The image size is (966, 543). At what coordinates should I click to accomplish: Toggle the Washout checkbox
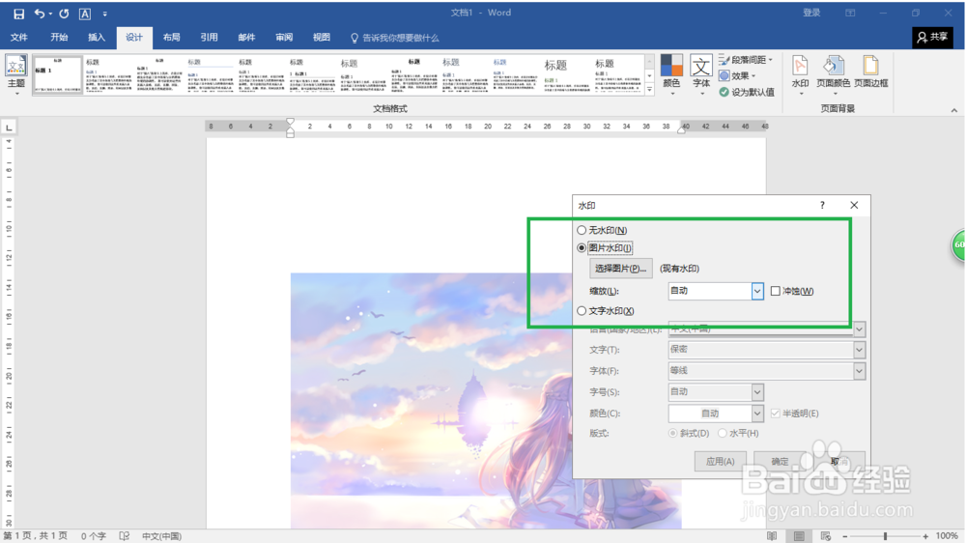pyautogui.click(x=776, y=291)
